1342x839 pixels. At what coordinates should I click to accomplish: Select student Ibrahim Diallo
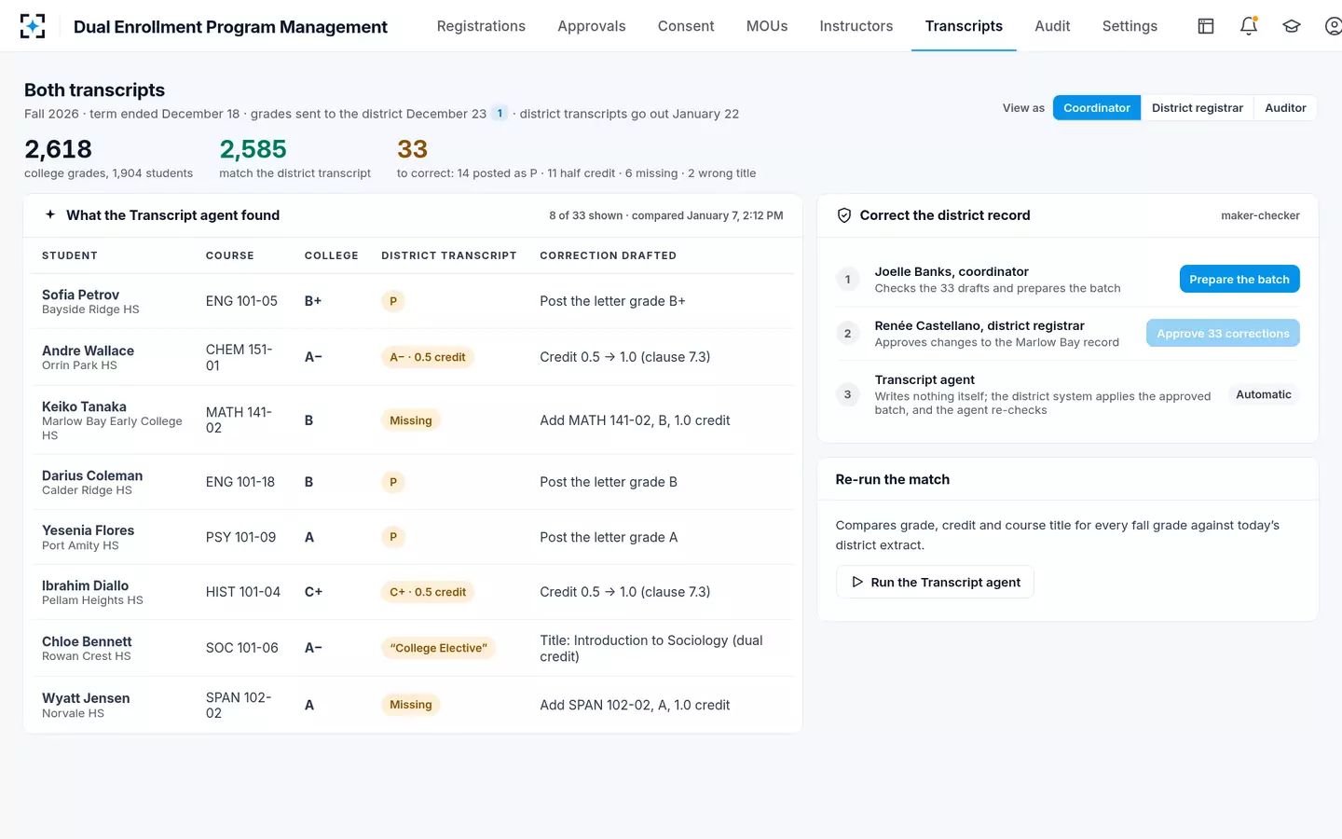pos(85,585)
